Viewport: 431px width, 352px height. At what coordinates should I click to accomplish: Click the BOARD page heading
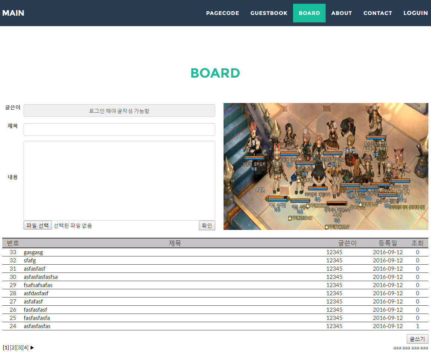coord(215,73)
